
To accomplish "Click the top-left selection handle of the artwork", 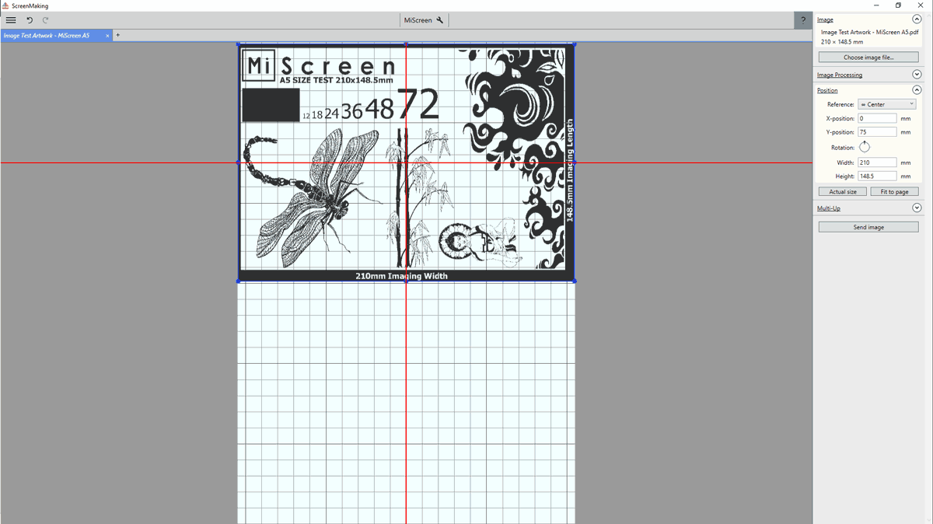I will (238, 44).
